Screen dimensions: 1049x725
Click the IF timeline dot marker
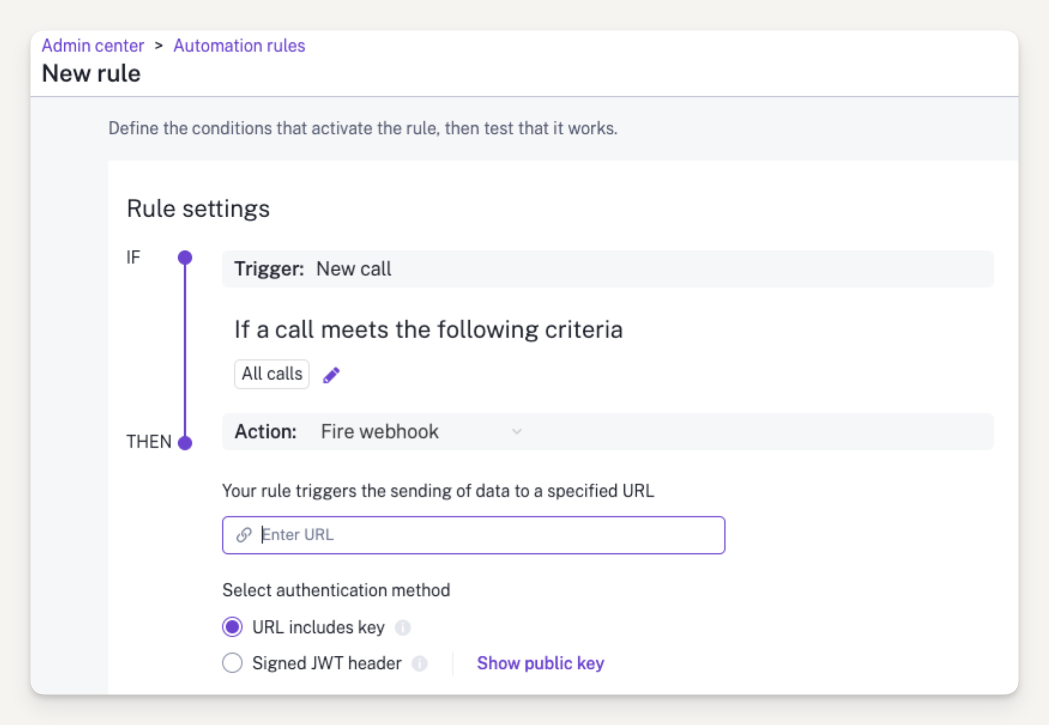185,257
